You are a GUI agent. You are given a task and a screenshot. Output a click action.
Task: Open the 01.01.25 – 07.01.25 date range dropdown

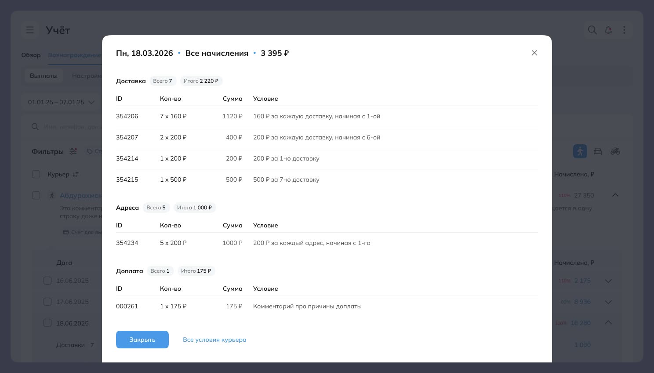pyautogui.click(x=62, y=102)
